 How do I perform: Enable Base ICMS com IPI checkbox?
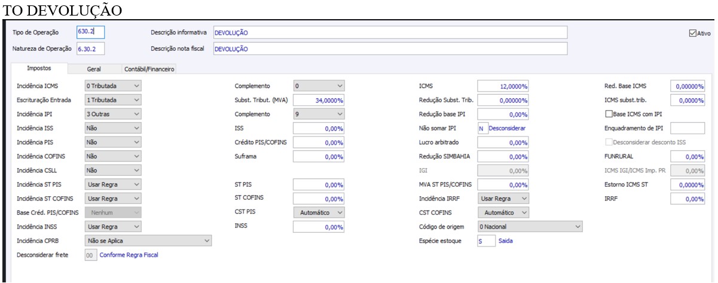tap(609, 114)
